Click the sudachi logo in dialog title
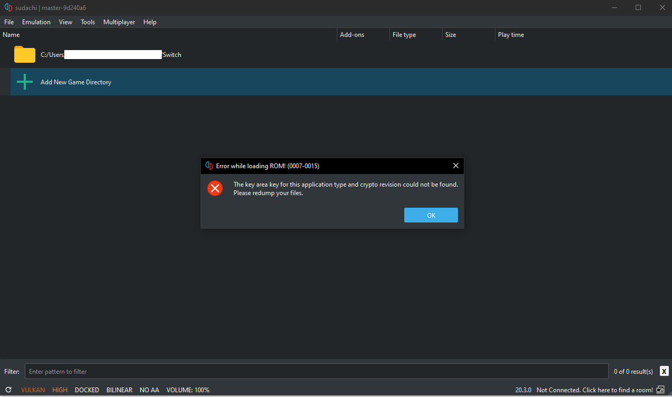This screenshot has height=397, width=672. point(209,166)
